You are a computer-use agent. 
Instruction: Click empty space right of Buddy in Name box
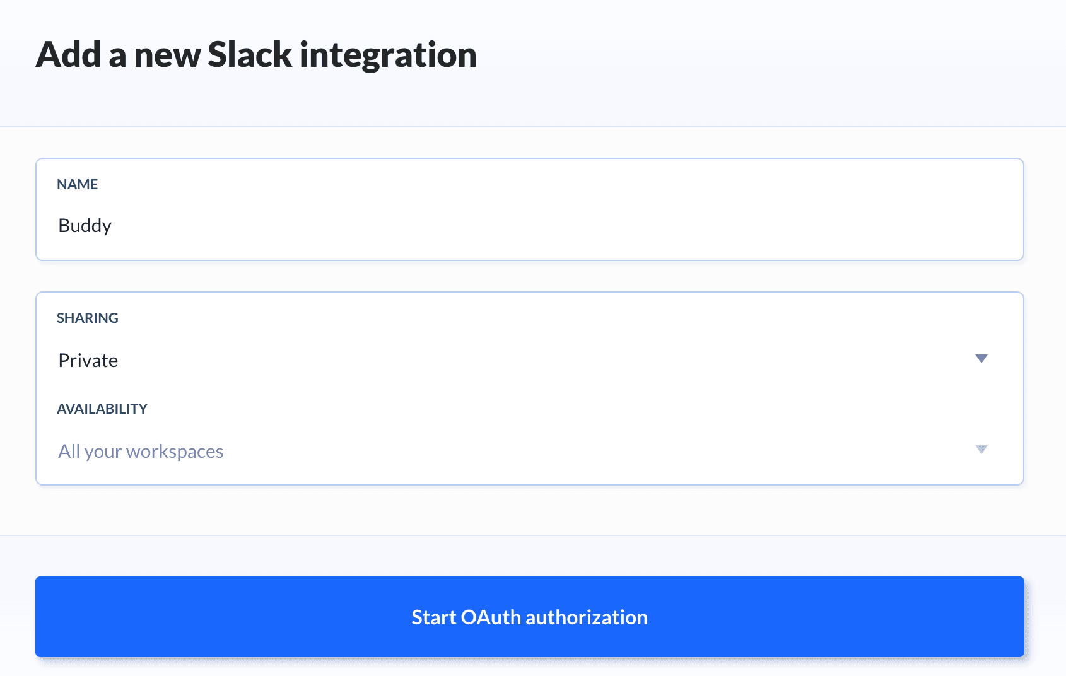coord(568,226)
